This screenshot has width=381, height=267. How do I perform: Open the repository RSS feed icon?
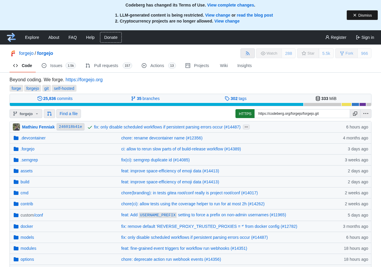pos(248,53)
